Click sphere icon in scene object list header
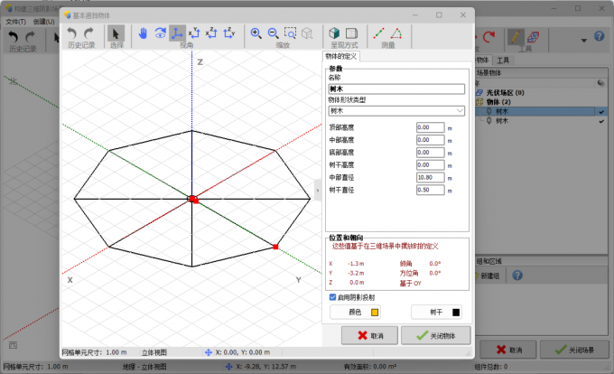The height and width of the screenshot is (374, 614). pos(601,83)
